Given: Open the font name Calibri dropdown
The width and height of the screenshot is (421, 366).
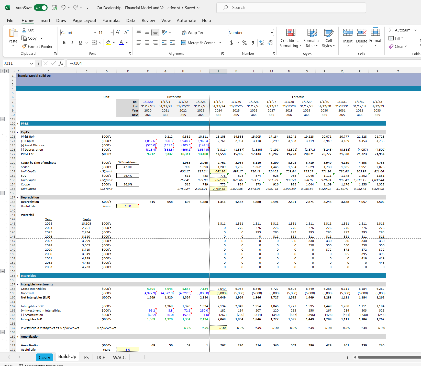Looking at the screenshot, I should pos(95,32).
